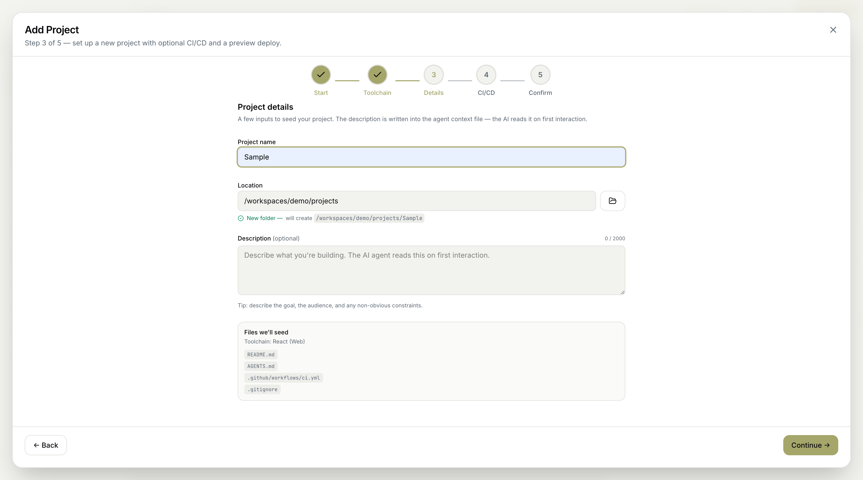The image size is (863, 480).
Task: Click the Project name input field
Action: pyautogui.click(x=431, y=157)
